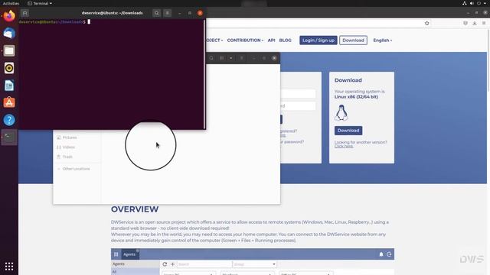This screenshot has width=490, height=275.
Task: Click the Terminal window scrollbar
Action: tap(204, 74)
